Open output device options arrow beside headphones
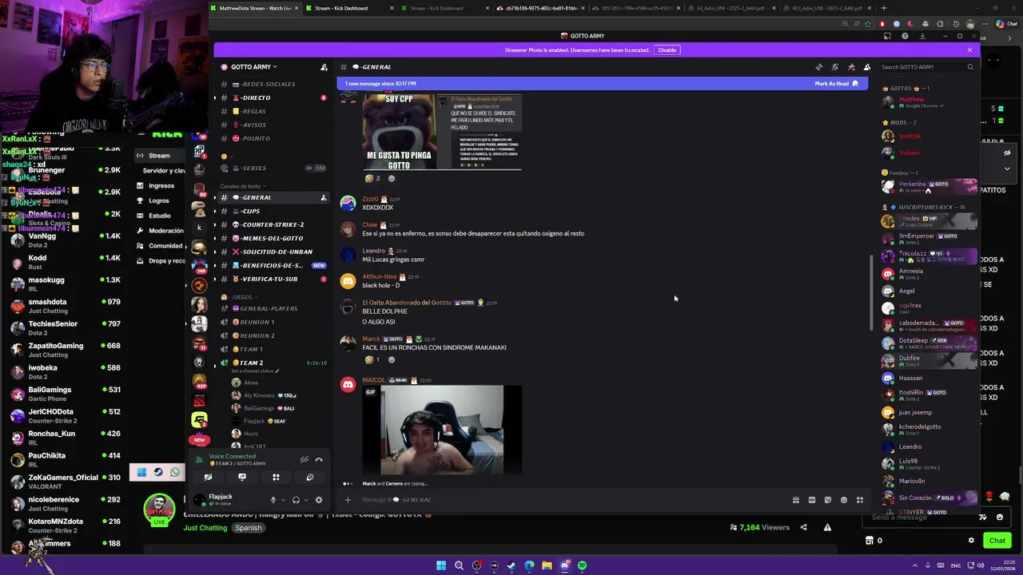Viewport: 1023px width, 575px height. 305,500
